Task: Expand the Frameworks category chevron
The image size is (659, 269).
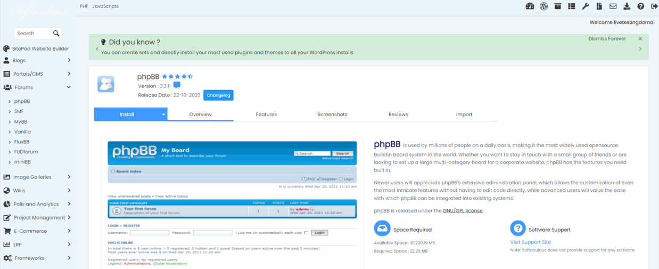Action: 69,258
